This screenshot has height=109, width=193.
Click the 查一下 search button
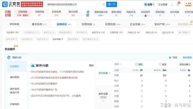tap(112, 4)
